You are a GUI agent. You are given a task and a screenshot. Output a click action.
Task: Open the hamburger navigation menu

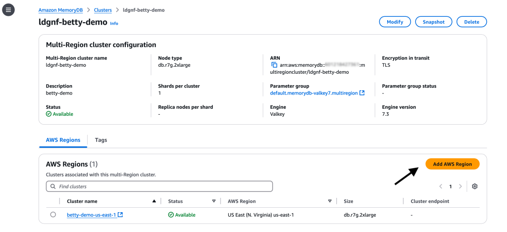pyautogui.click(x=8, y=10)
